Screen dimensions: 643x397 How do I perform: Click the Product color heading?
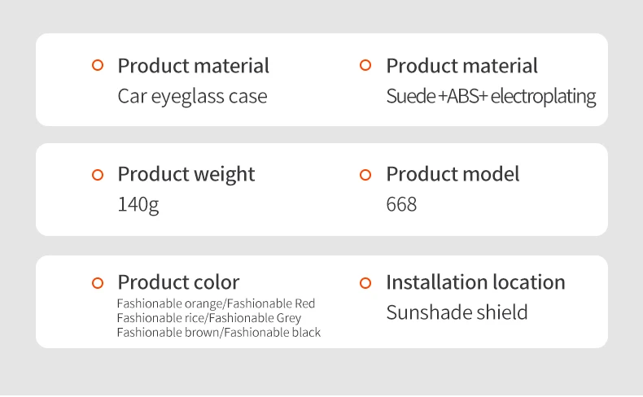(178, 282)
